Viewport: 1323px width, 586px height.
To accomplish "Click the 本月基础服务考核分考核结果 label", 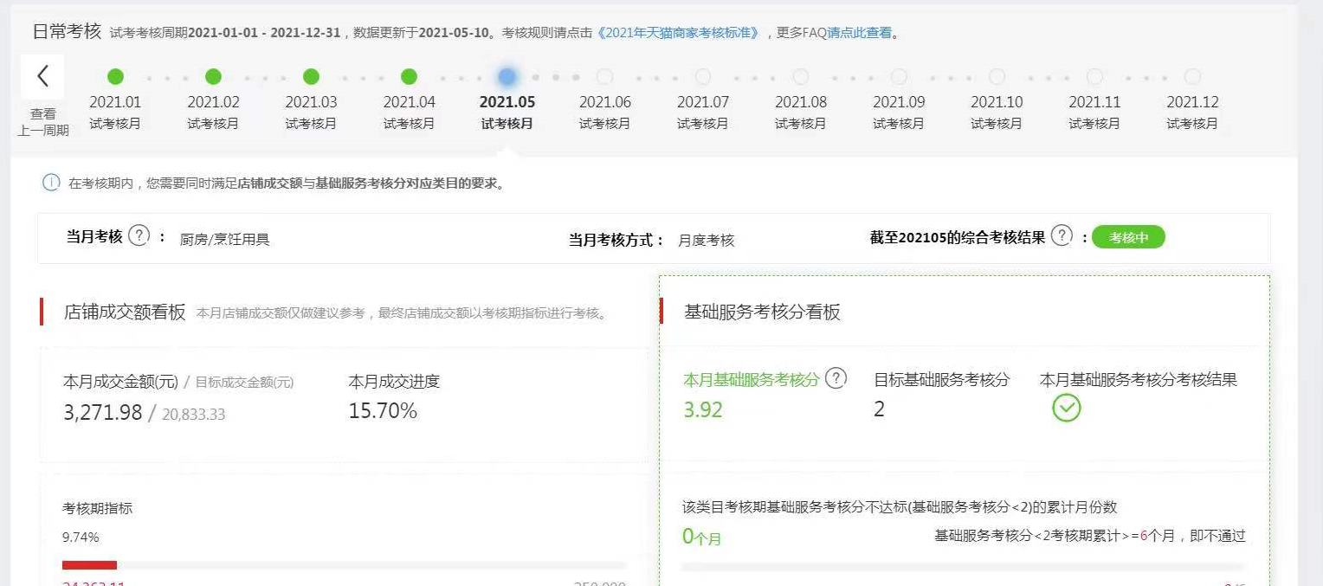I will point(1139,379).
